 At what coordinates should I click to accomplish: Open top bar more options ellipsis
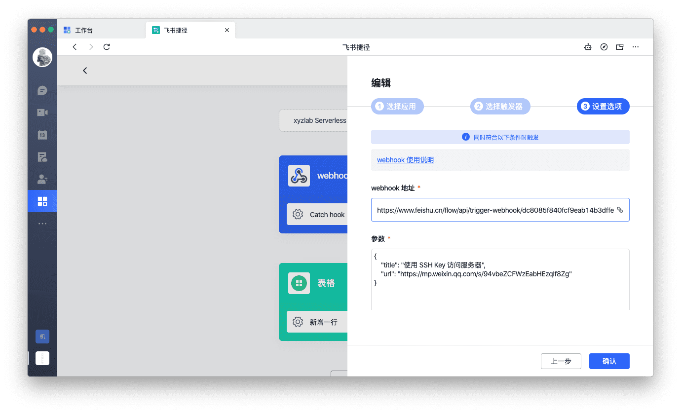636,47
